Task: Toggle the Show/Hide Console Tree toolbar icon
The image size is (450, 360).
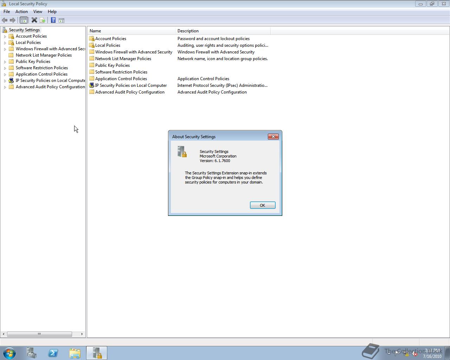Action: tap(24, 20)
